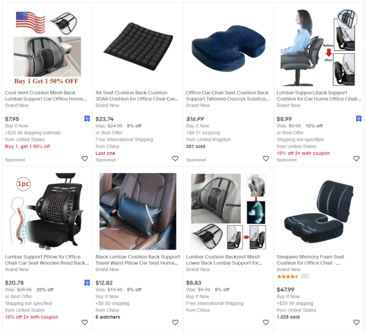Add Cool Vent Cushion Mesh to watchlist heart
Image resolution: width=366 pixels, height=332 pixels.
(85, 159)
